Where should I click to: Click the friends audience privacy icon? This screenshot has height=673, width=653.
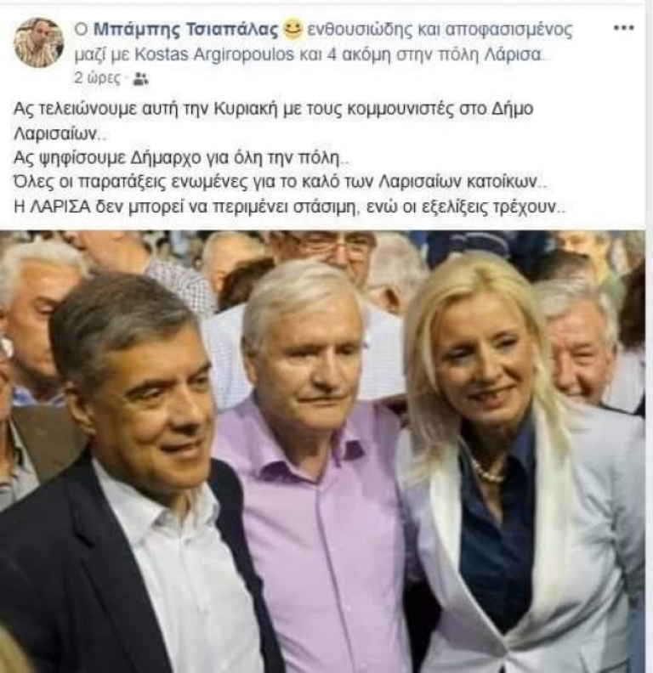tap(140, 79)
